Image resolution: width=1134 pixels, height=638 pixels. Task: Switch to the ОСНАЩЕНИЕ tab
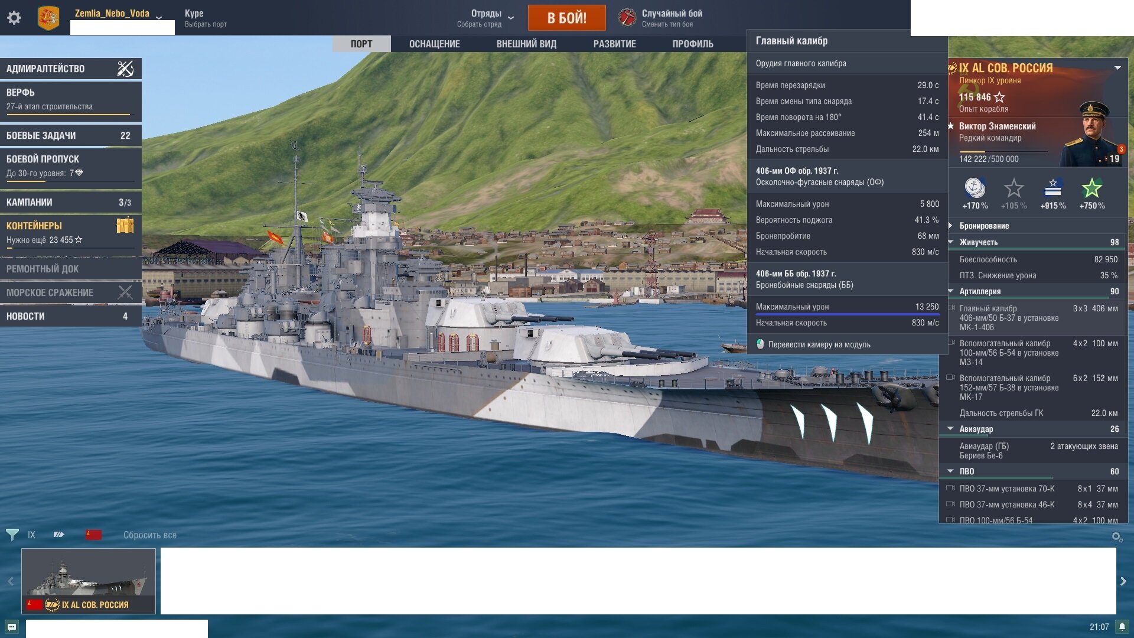click(x=435, y=44)
